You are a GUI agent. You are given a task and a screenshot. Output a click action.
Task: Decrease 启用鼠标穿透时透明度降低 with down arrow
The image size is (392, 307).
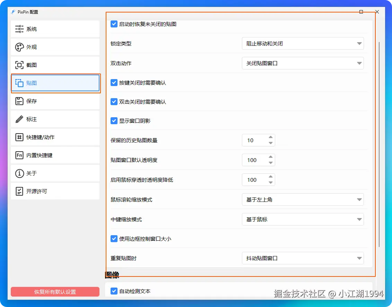pyautogui.click(x=271, y=183)
